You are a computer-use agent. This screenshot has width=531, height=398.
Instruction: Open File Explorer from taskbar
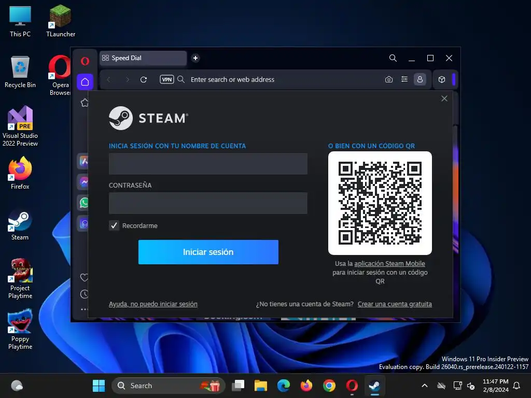(261, 386)
